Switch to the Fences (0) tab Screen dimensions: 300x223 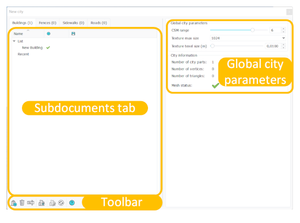pos(48,22)
